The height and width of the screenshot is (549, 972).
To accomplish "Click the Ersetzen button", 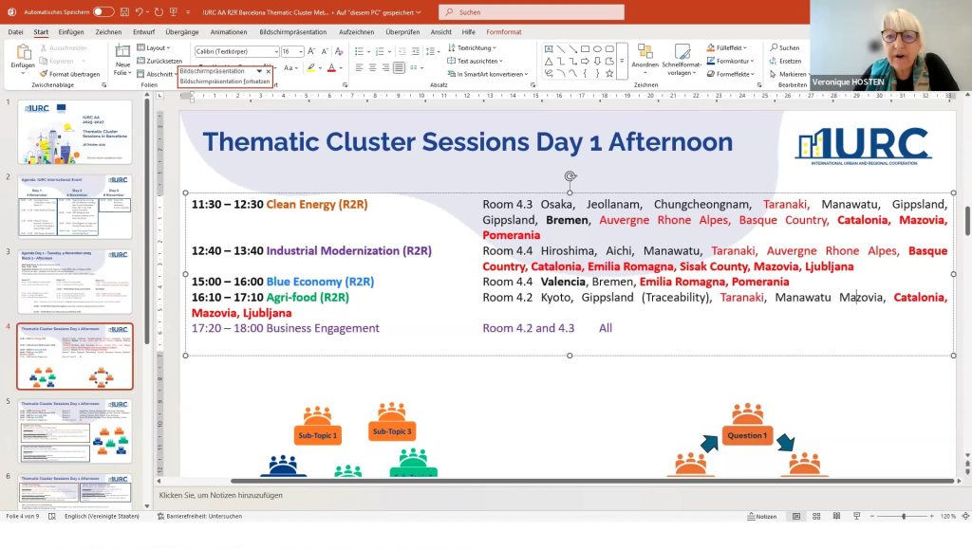I will (x=789, y=61).
